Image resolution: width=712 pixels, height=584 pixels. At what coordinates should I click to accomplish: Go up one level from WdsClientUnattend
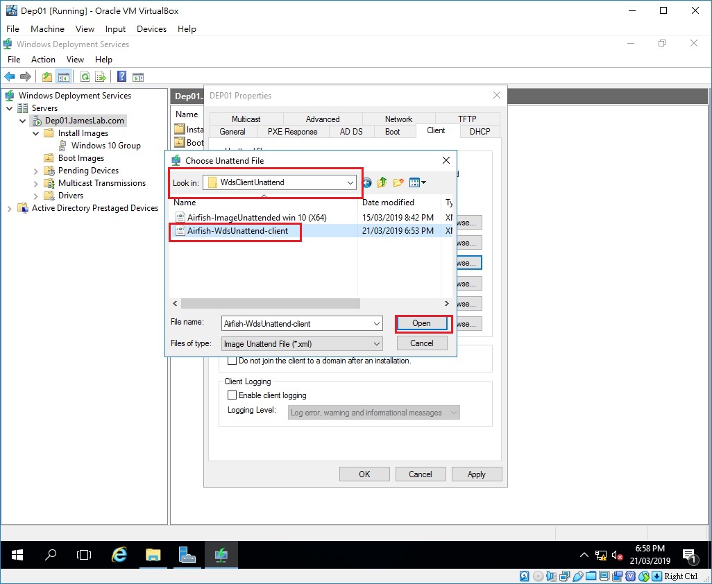point(381,182)
